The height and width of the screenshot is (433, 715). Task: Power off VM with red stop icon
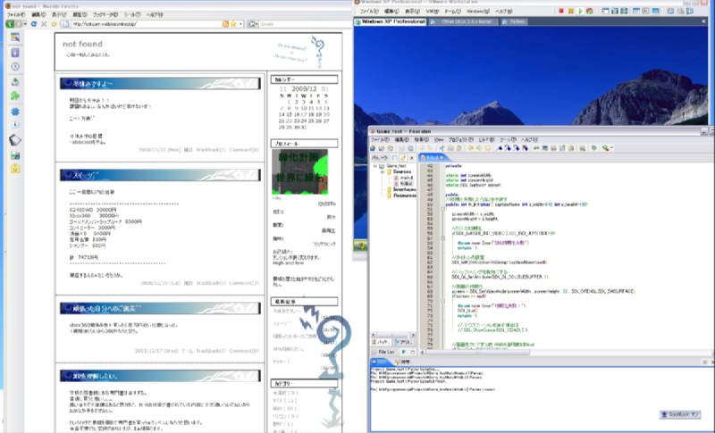point(561,12)
